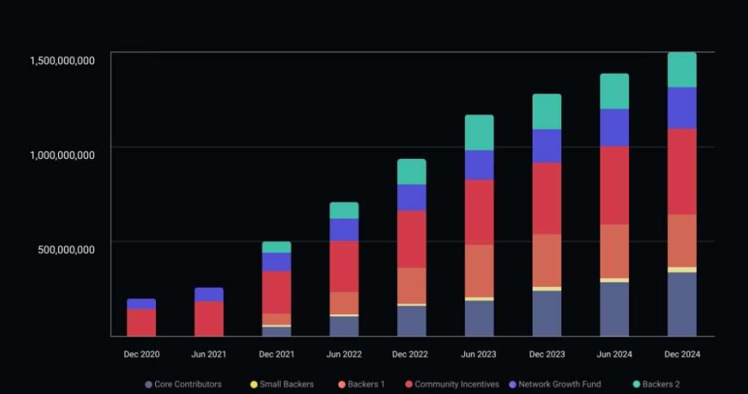This screenshot has height=394, width=748.
Task: Select the Jun 2021 purple Network Growth segment
Action: 209,294
